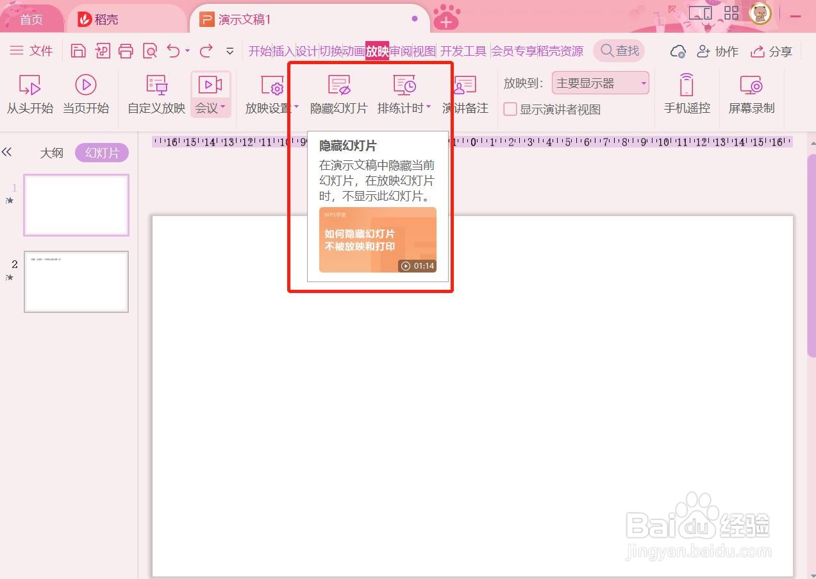The width and height of the screenshot is (816, 579).
Task: Switch to the 切换 ribbon tab
Action: tap(331, 51)
